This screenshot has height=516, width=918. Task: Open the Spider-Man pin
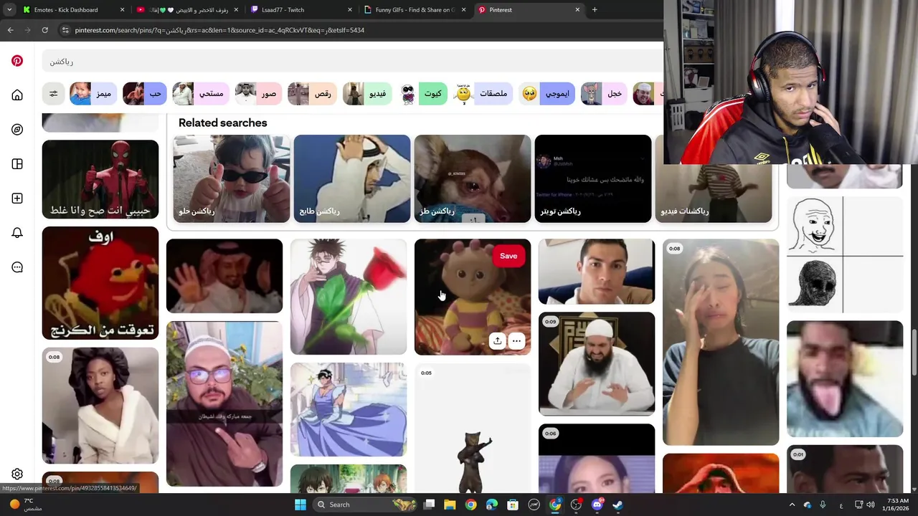(x=100, y=179)
